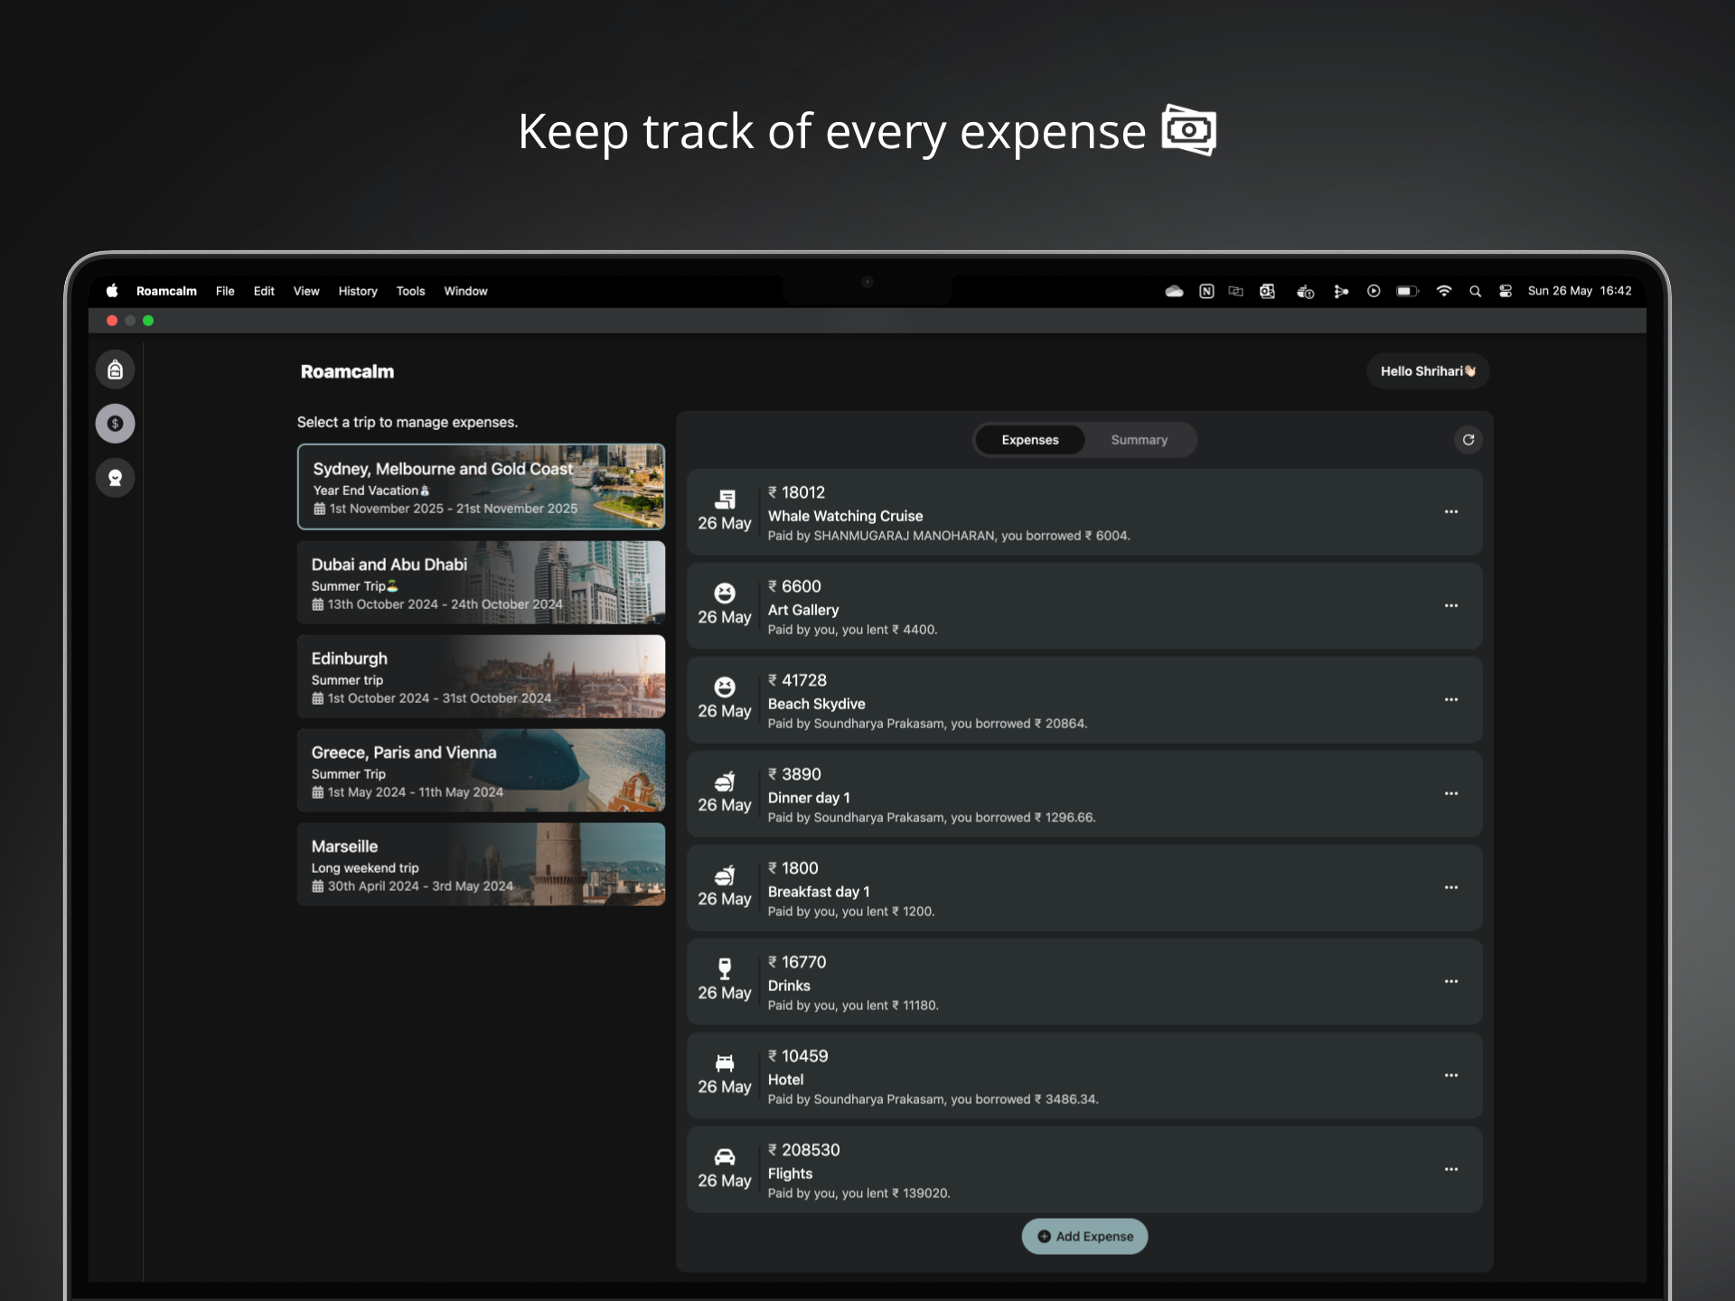The image size is (1735, 1301).
Task: Switch to the Summary tab
Action: [1139, 440]
